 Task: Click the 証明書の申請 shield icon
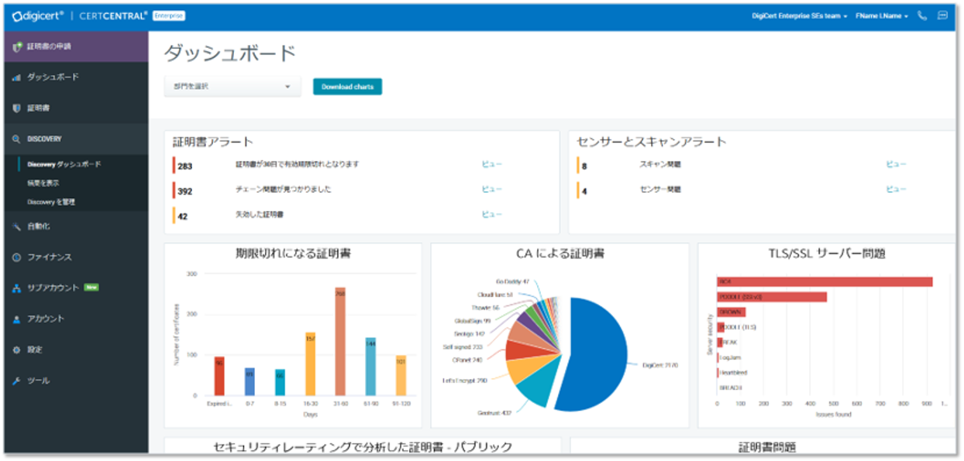(17, 46)
